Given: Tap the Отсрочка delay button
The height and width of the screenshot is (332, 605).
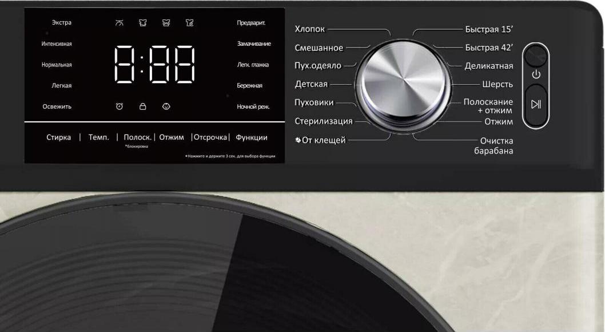Looking at the screenshot, I should 210,137.
